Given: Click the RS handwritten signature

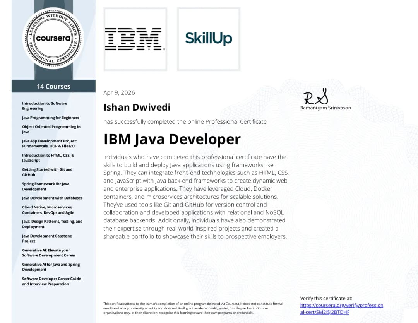Looking at the screenshot, I should tap(316, 96).
